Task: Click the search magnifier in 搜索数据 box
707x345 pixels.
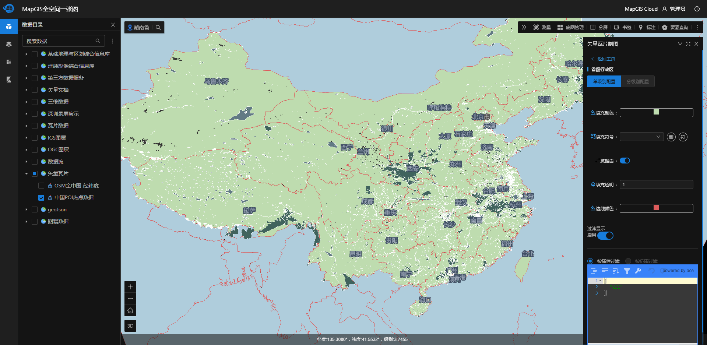Action: coord(98,41)
